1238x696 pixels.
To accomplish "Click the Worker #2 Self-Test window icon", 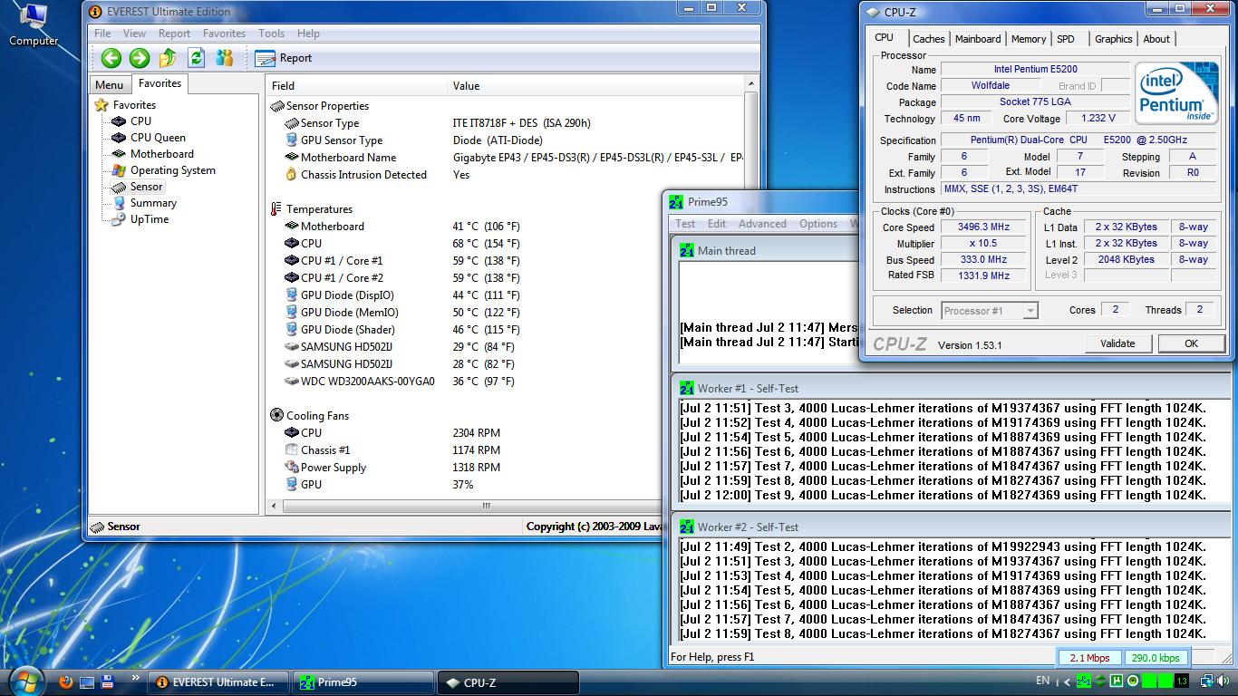I will [687, 527].
